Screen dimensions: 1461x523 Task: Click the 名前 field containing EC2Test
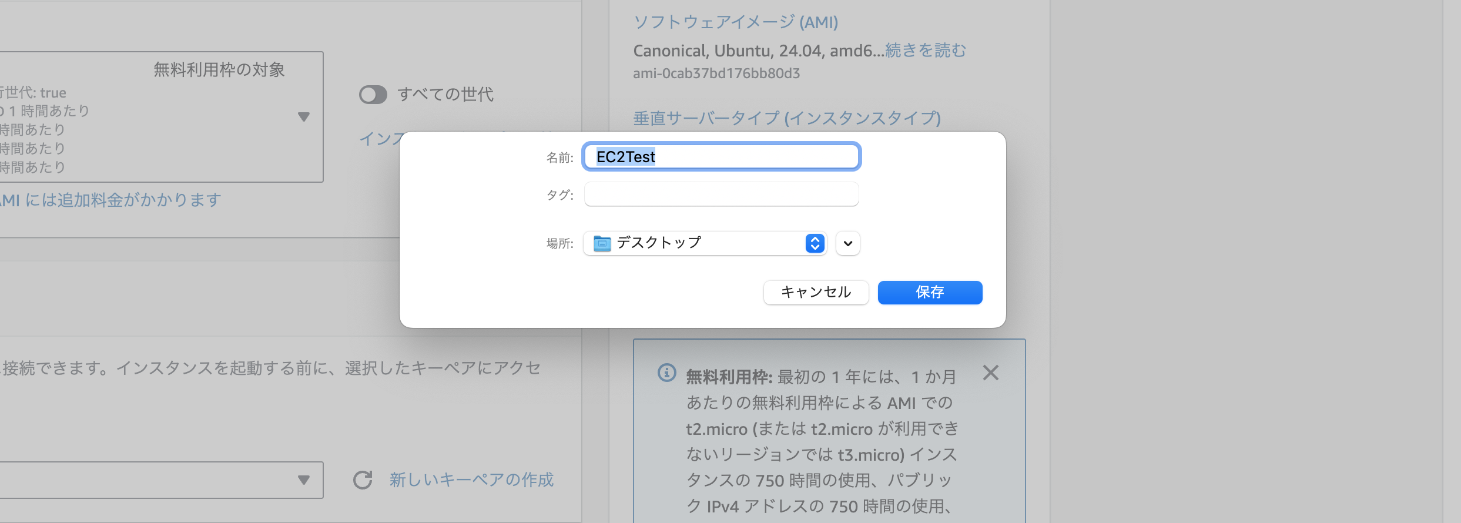[x=721, y=157]
